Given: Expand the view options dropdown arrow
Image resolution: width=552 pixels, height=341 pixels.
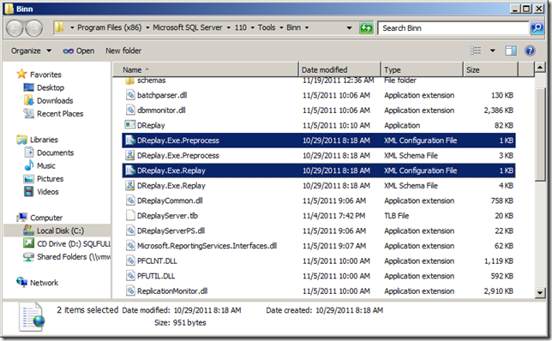Looking at the screenshot, I should click(x=493, y=51).
